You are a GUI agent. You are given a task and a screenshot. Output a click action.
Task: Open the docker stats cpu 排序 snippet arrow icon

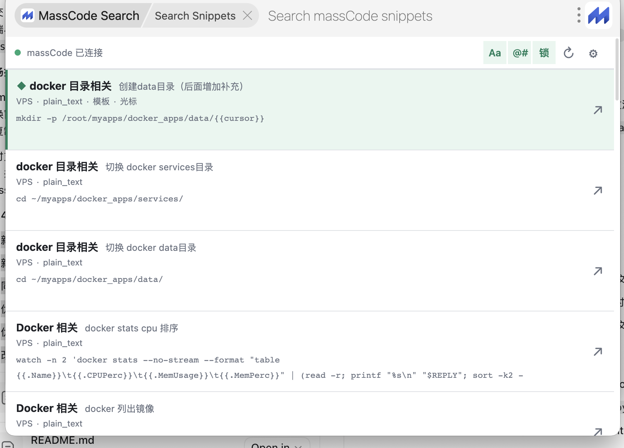click(x=598, y=352)
